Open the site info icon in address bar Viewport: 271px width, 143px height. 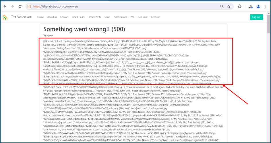[29, 6]
